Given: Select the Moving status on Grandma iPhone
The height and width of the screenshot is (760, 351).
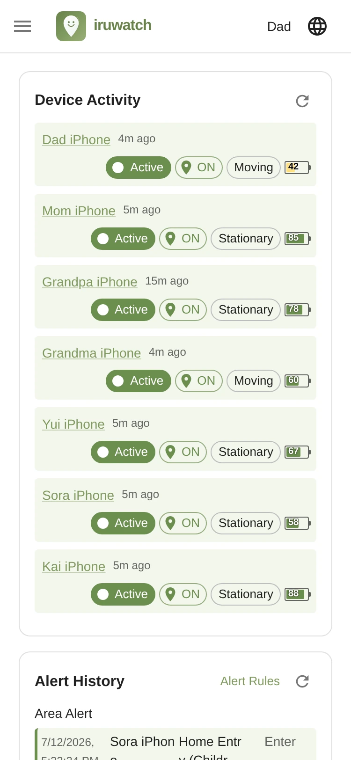Looking at the screenshot, I should click(x=254, y=381).
